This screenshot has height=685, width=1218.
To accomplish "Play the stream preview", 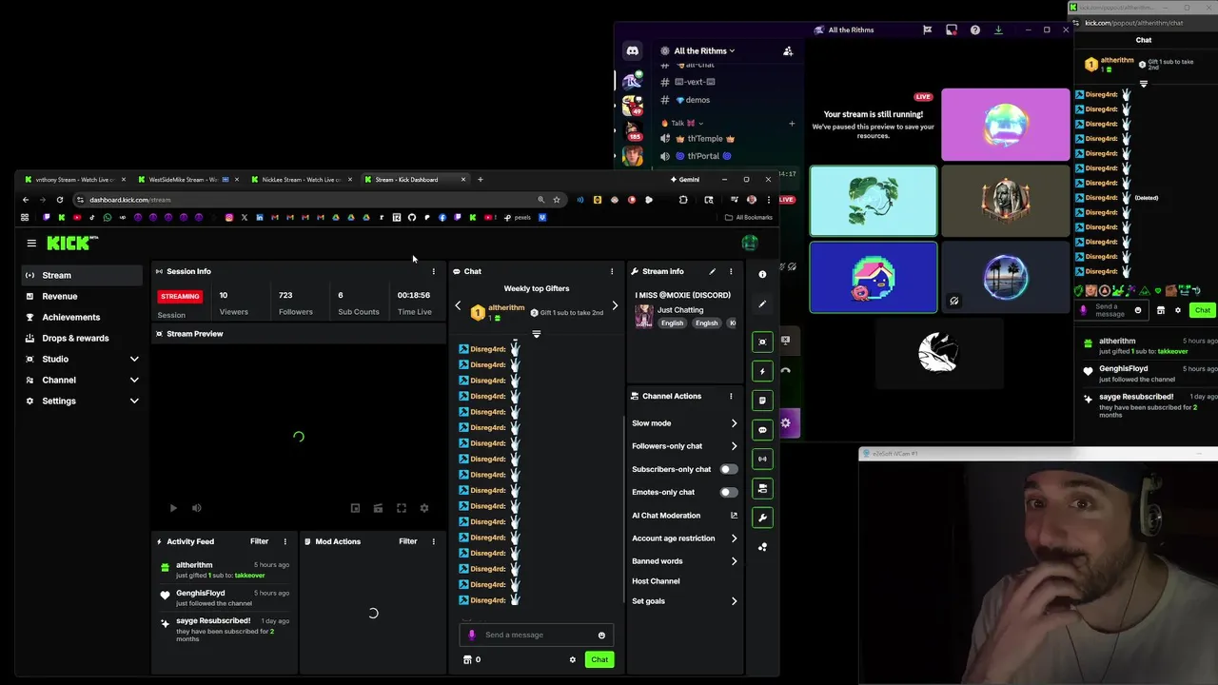I will tap(173, 508).
